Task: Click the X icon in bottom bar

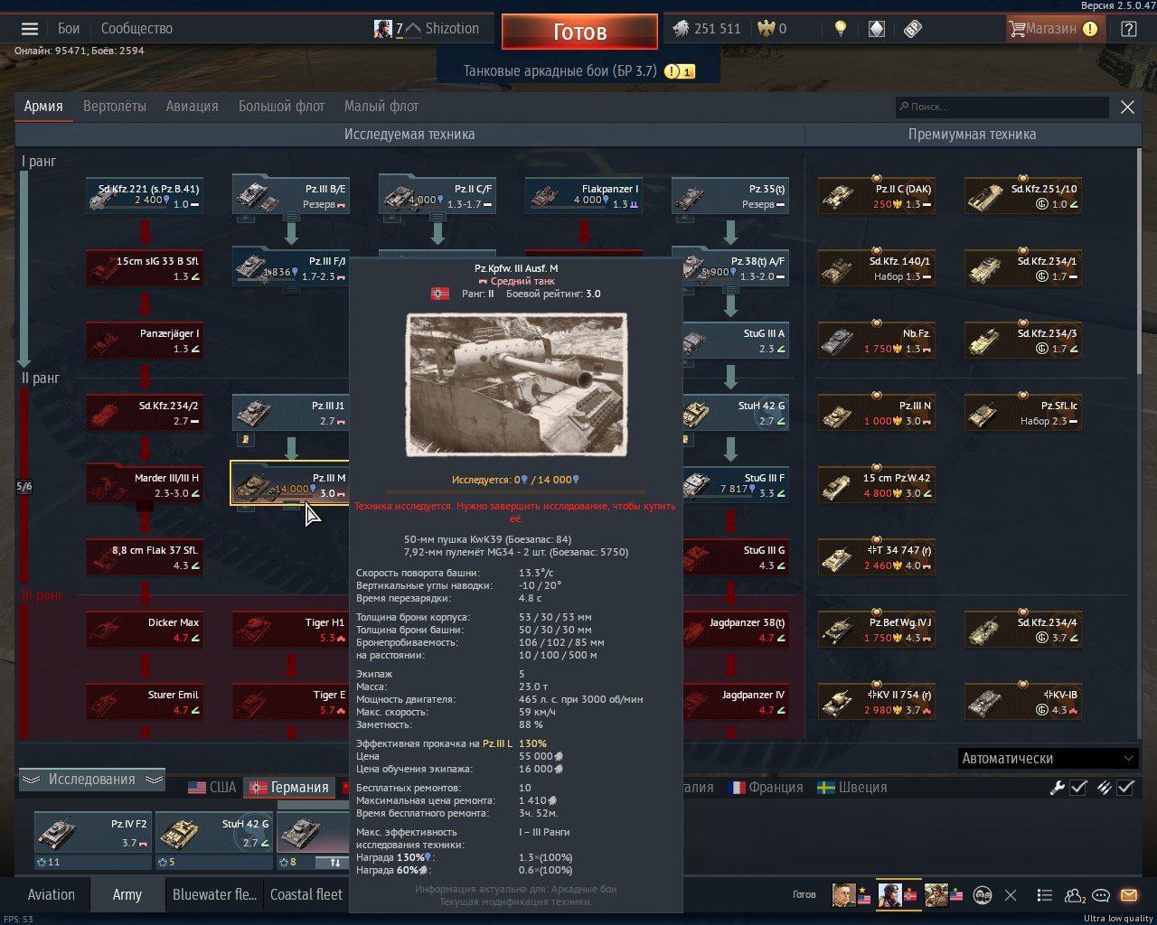Action: pos(1011,895)
